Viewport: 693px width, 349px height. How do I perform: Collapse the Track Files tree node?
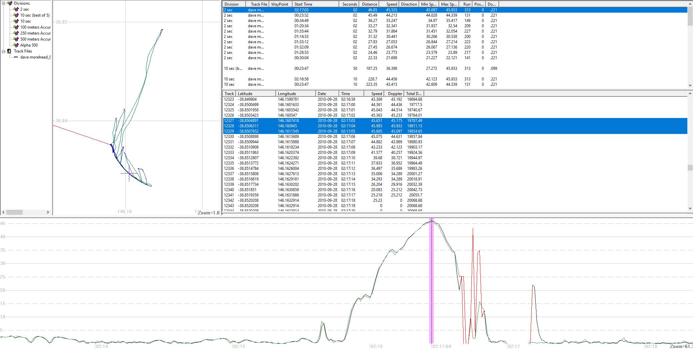point(4,51)
